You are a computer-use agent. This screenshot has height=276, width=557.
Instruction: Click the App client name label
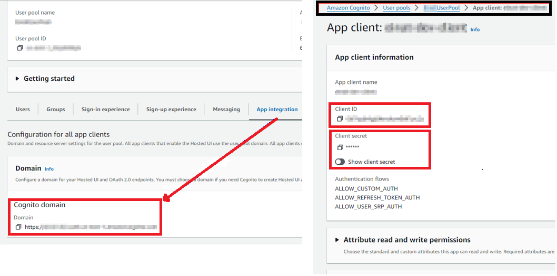pyautogui.click(x=356, y=82)
